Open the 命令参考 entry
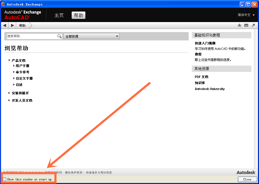Image resolution: width=259 pixels, height=184 pixels. click(22, 72)
